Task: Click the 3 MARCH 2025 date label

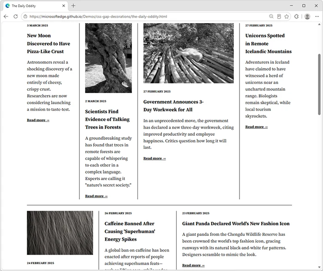Action: click(37, 25)
